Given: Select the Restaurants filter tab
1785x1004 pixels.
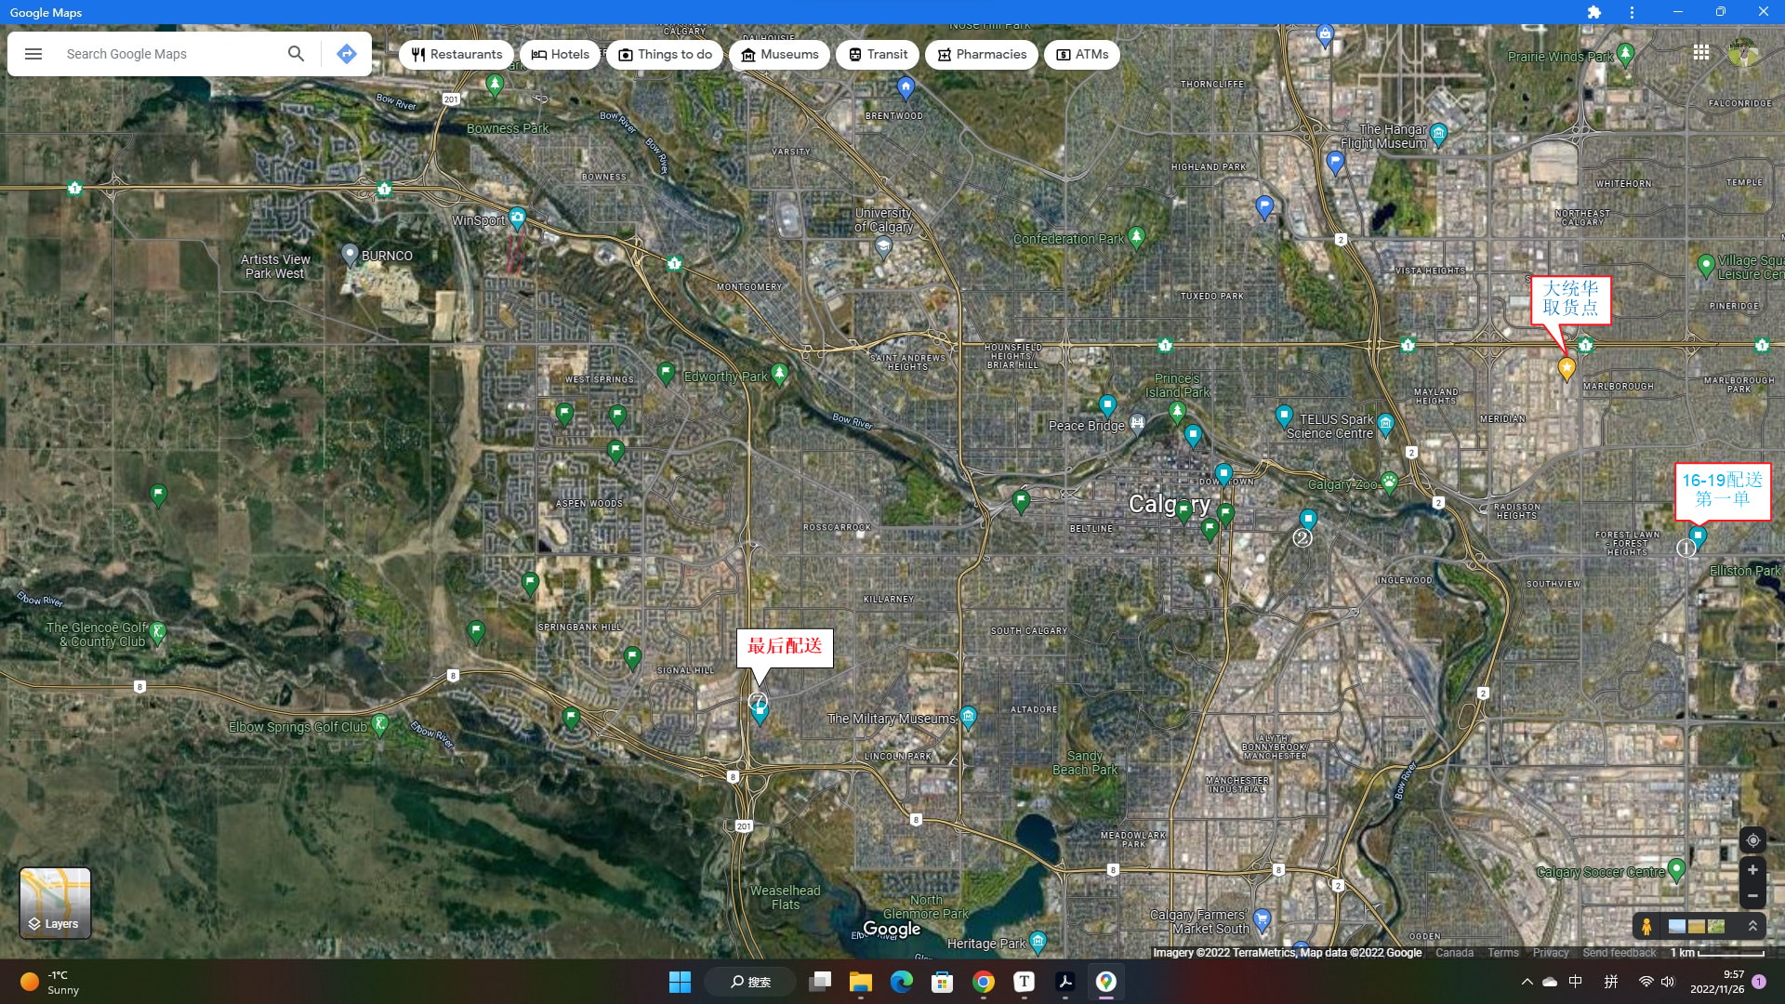Looking at the screenshot, I should click(456, 54).
